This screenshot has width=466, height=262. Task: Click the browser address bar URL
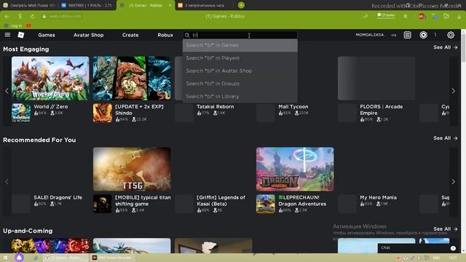[x=65, y=16]
